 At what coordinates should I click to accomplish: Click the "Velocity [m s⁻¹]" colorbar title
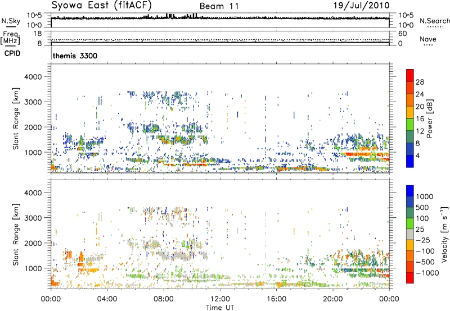coord(444,234)
